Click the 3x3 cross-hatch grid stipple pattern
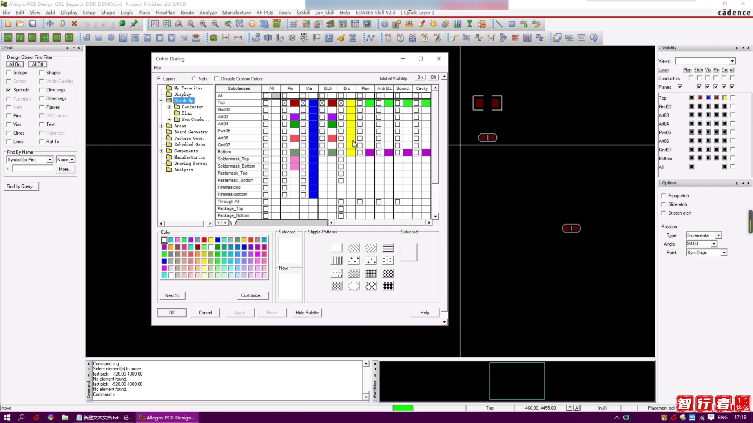753x423 pixels. [370, 273]
